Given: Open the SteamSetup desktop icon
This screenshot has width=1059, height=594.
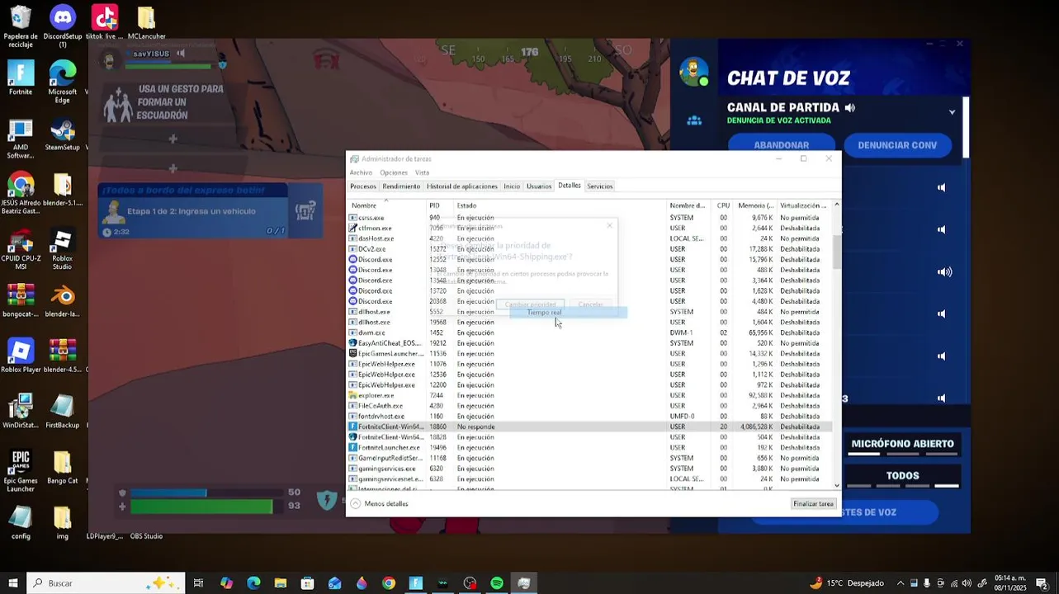Looking at the screenshot, I should point(63,134).
